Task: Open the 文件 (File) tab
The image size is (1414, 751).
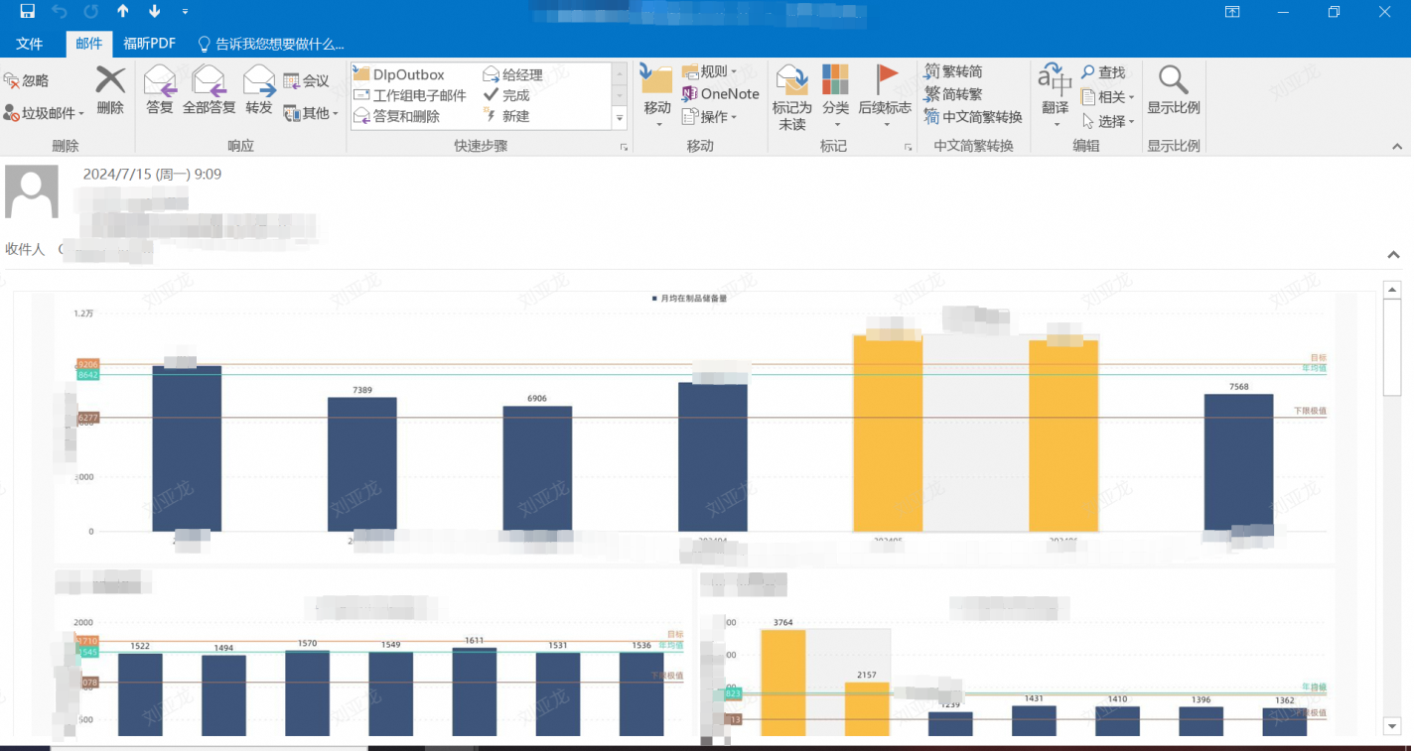Action: 30,44
